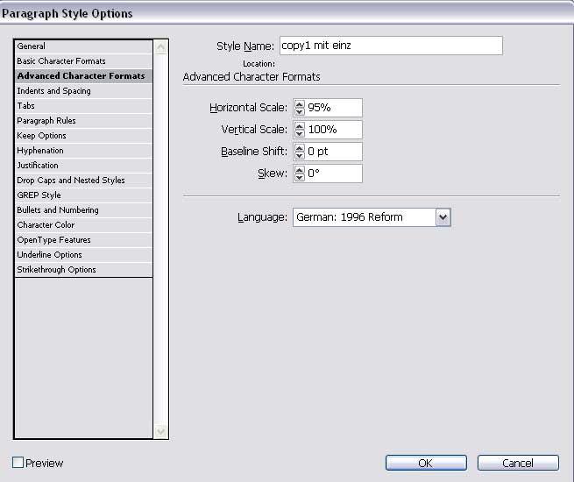Screen dimensions: 574x482
Task: Click category list scroll up arrow
Action: click(x=160, y=47)
